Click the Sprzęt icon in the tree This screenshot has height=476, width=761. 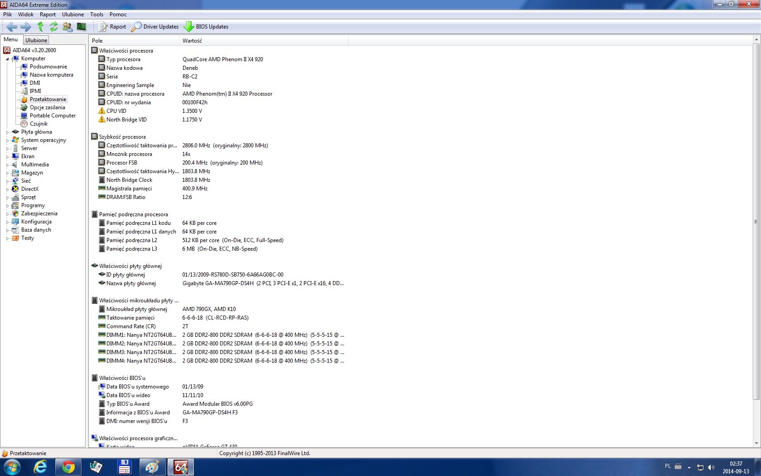pyautogui.click(x=15, y=197)
